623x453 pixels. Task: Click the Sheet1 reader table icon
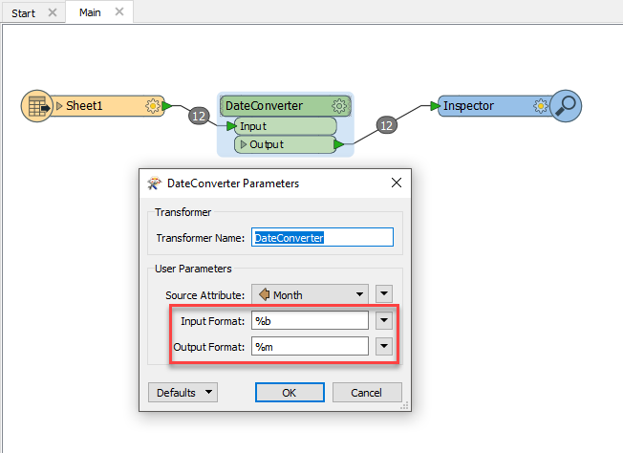pyautogui.click(x=37, y=106)
